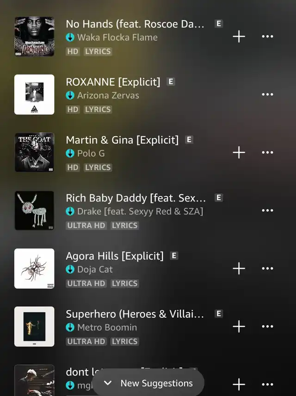296x396 pixels.
Task: Open The Goat album cover thumbnail
Action: (34, 152)
